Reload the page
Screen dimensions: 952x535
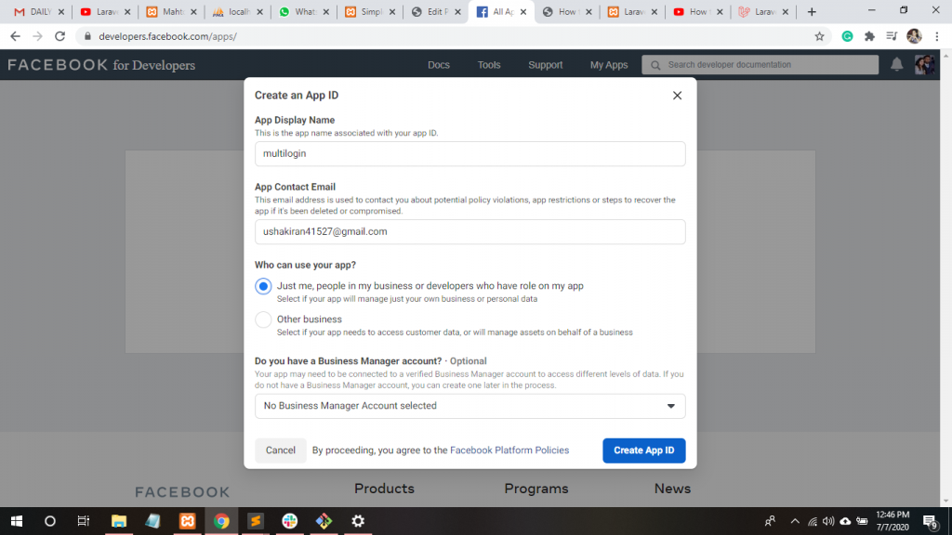tap(59, 36)
